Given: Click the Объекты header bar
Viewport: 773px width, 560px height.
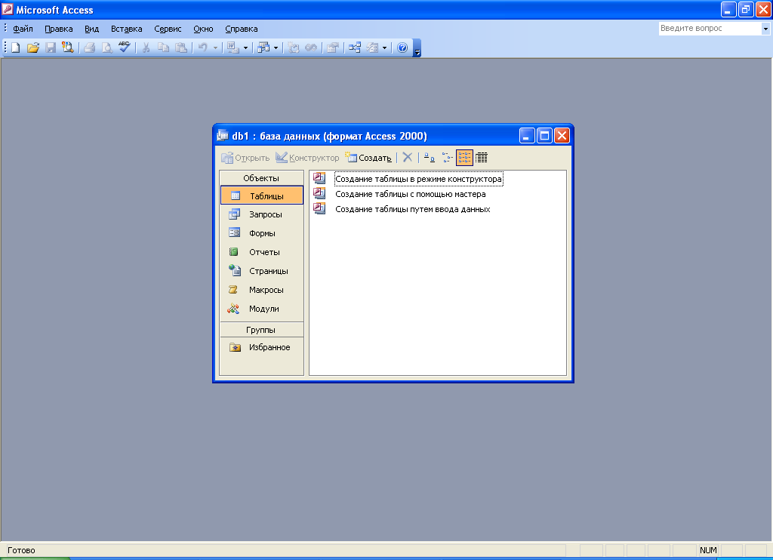Looking at the screenshot, I should [x=261, y=178].
